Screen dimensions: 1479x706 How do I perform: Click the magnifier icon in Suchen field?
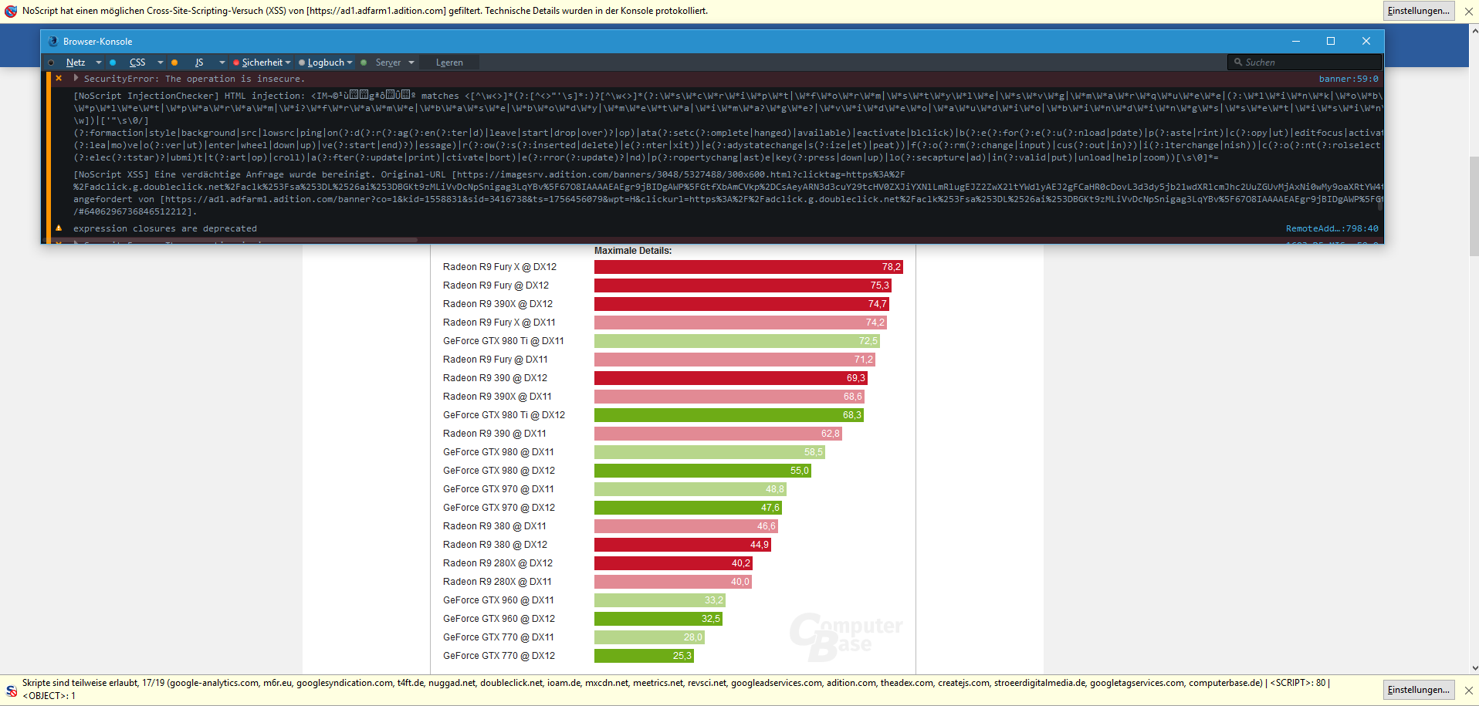coord(1237,62)
